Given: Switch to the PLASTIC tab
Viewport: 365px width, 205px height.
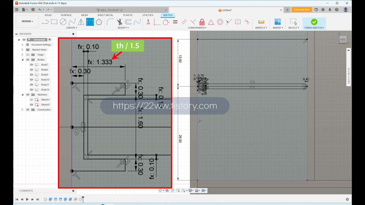Looking at the screenshot, I should tap(128, 15).
